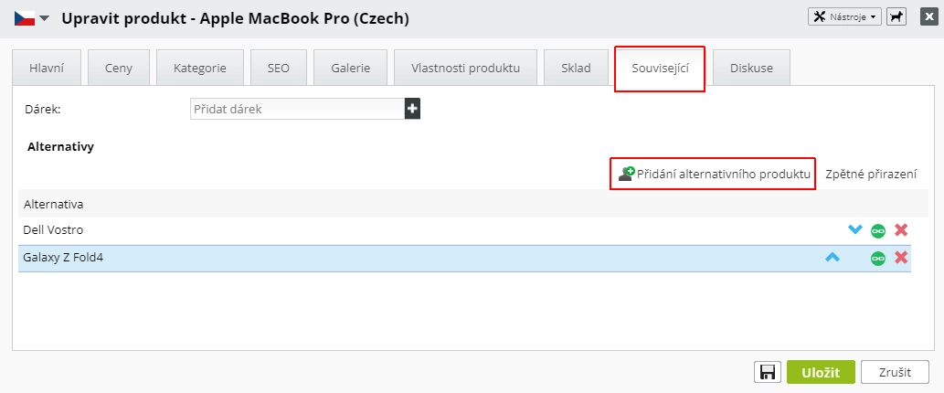Select the Sklad tab

click(576, 68)
